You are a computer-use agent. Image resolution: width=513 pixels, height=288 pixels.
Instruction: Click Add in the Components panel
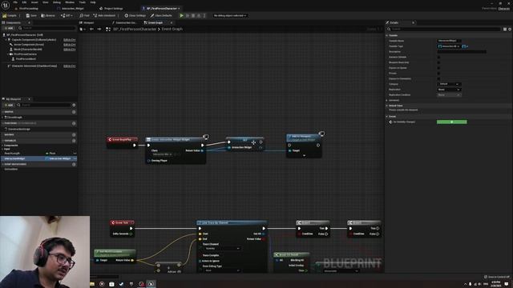click(9, 29)
